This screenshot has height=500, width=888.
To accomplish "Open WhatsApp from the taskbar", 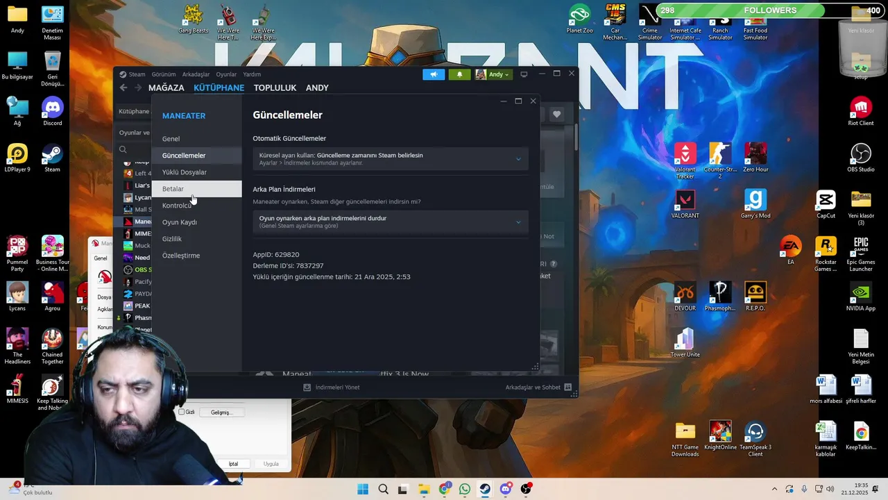I will tap(465, 490).
